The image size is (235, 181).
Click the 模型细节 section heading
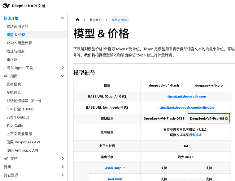click(x=84, y=73)
